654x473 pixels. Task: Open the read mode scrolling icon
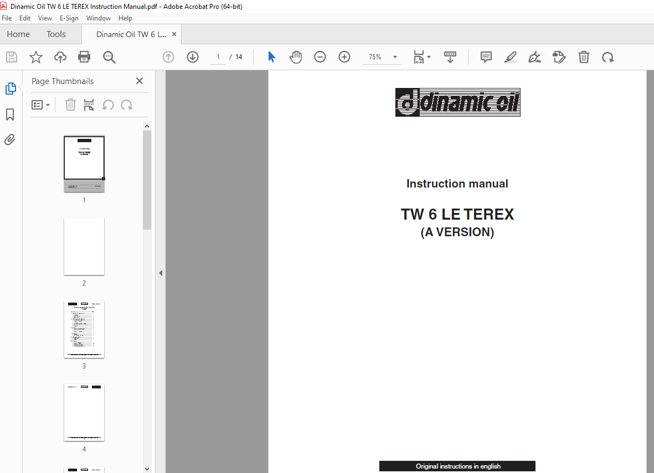pyautogui.click(x=450, y=57)
